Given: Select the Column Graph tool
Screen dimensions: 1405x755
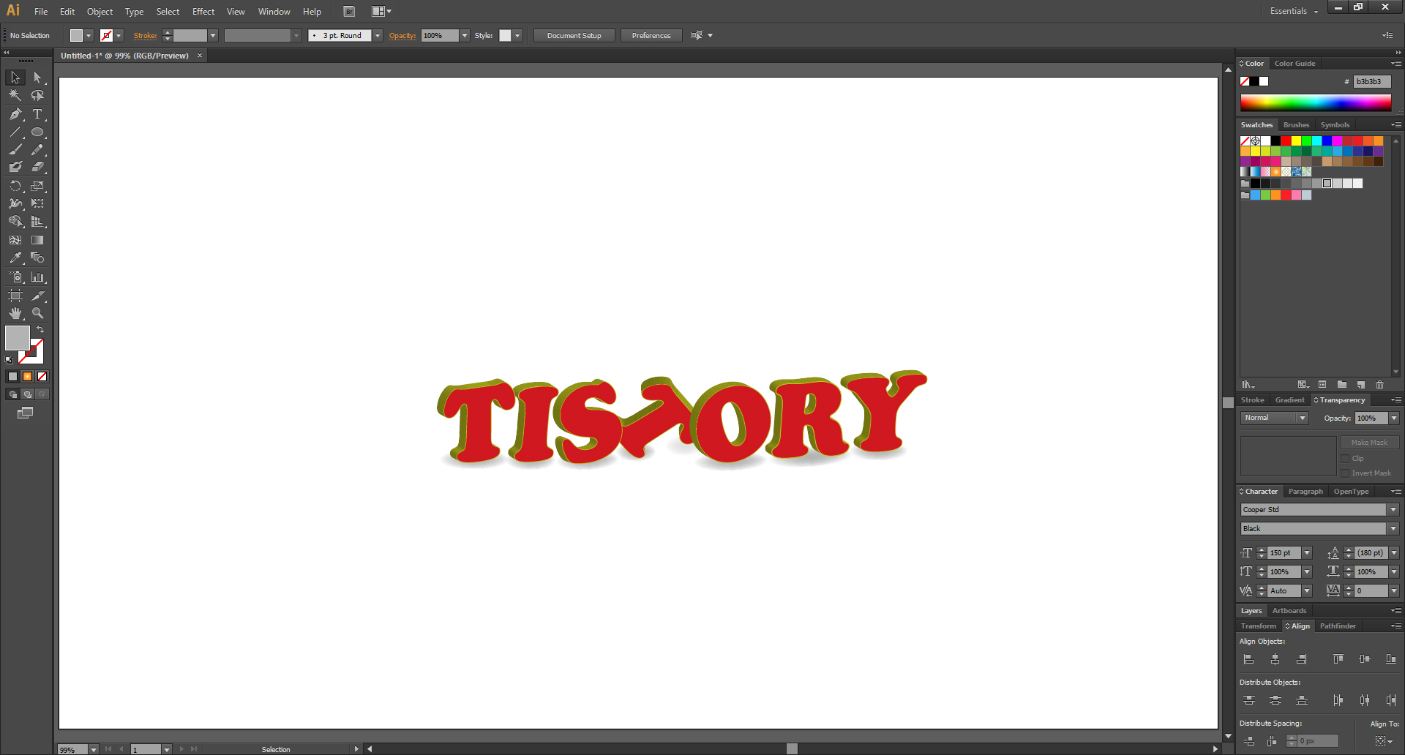Looking at the screenshot, I should [37, 277].
